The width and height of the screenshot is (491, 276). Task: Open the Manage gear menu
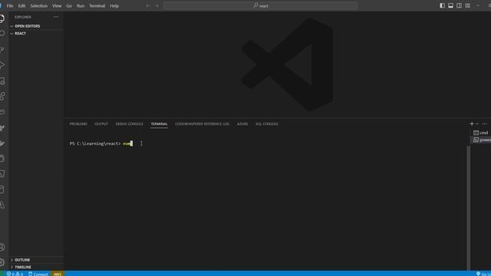2,262
